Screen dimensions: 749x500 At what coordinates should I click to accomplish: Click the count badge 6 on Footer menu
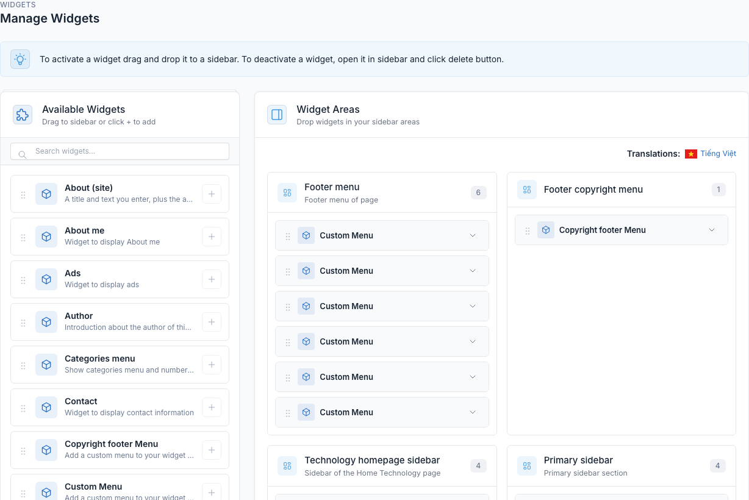[478, 193]
